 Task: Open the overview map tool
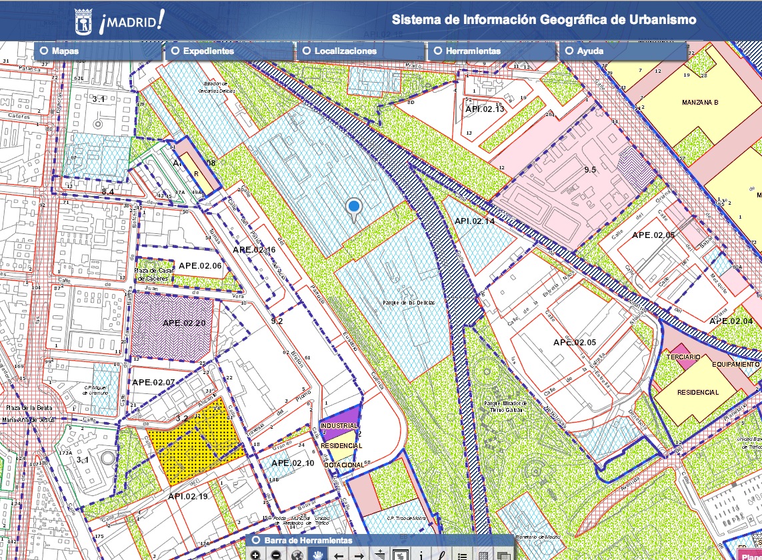click(401, 555)
